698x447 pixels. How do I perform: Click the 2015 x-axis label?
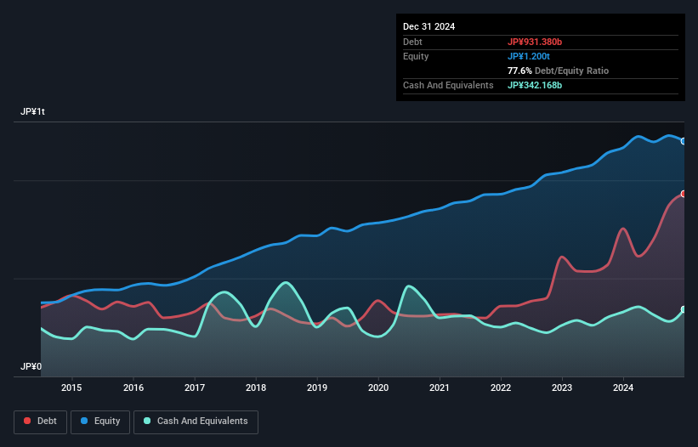71,388
